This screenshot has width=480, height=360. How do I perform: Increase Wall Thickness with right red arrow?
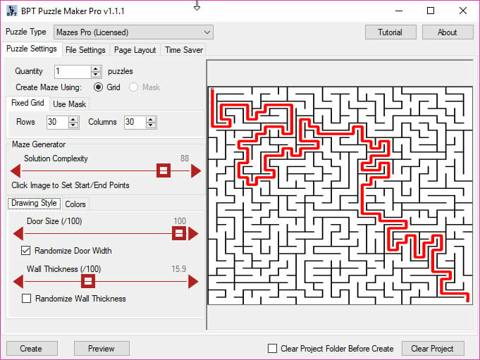pyautogui.click(x=193, y=281)
